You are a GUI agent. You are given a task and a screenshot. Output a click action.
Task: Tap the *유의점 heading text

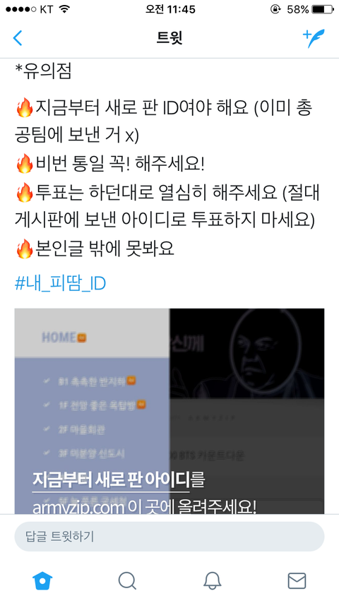tap(43, 71)
